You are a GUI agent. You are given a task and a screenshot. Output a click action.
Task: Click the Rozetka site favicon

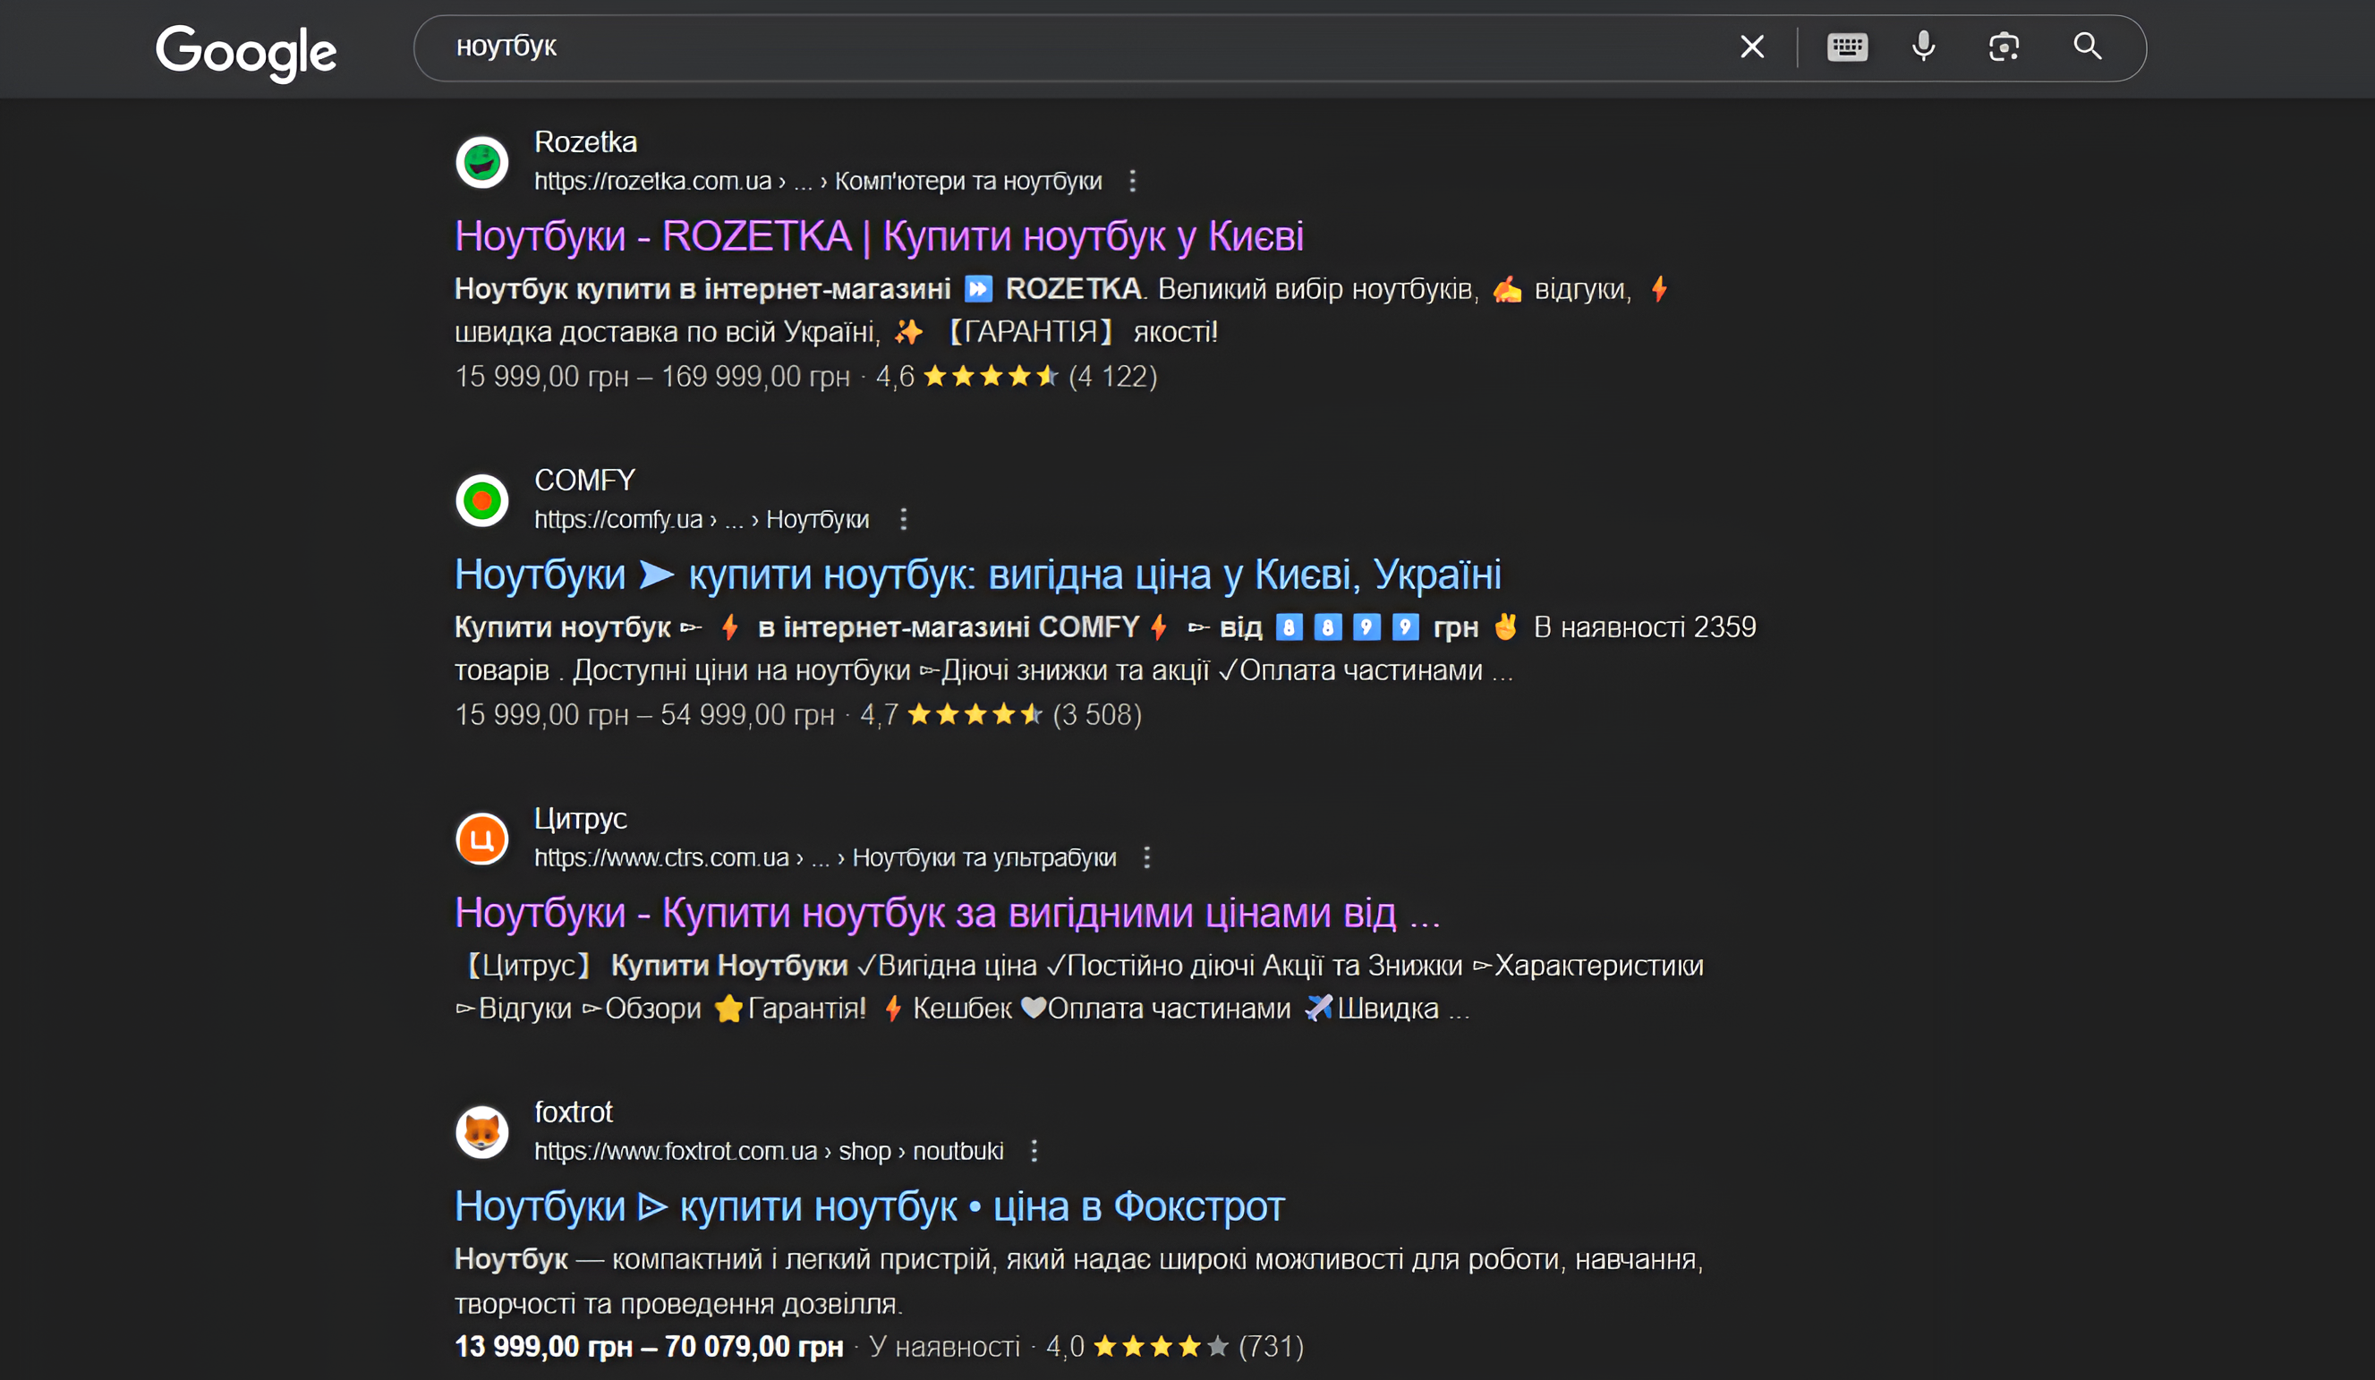(481, 161)
